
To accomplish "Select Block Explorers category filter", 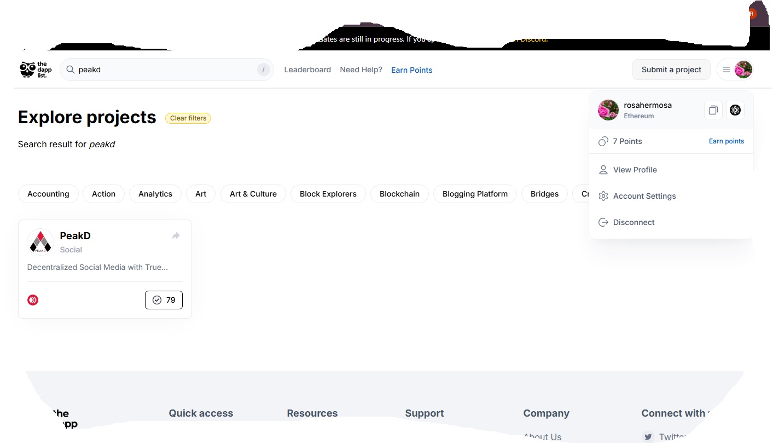I will pos(328,194).
